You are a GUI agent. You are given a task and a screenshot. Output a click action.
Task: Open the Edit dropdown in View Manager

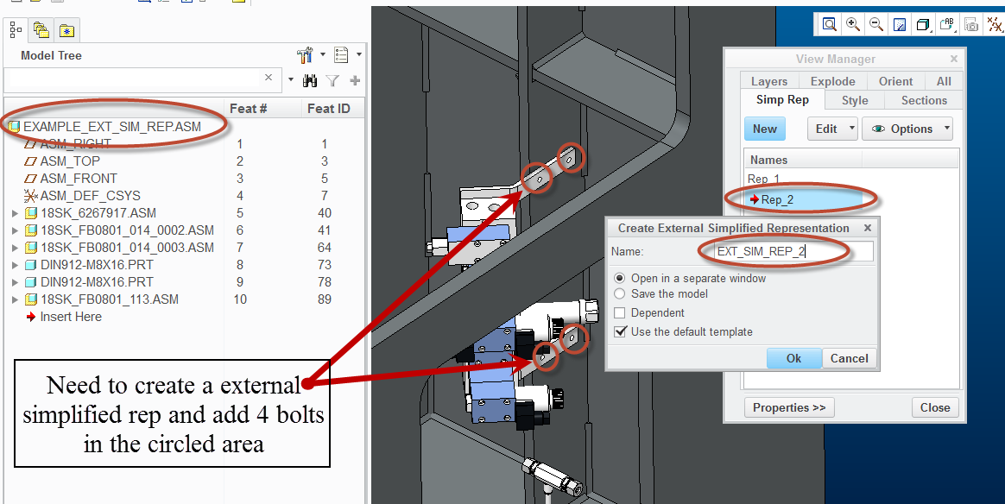point(832,129)
